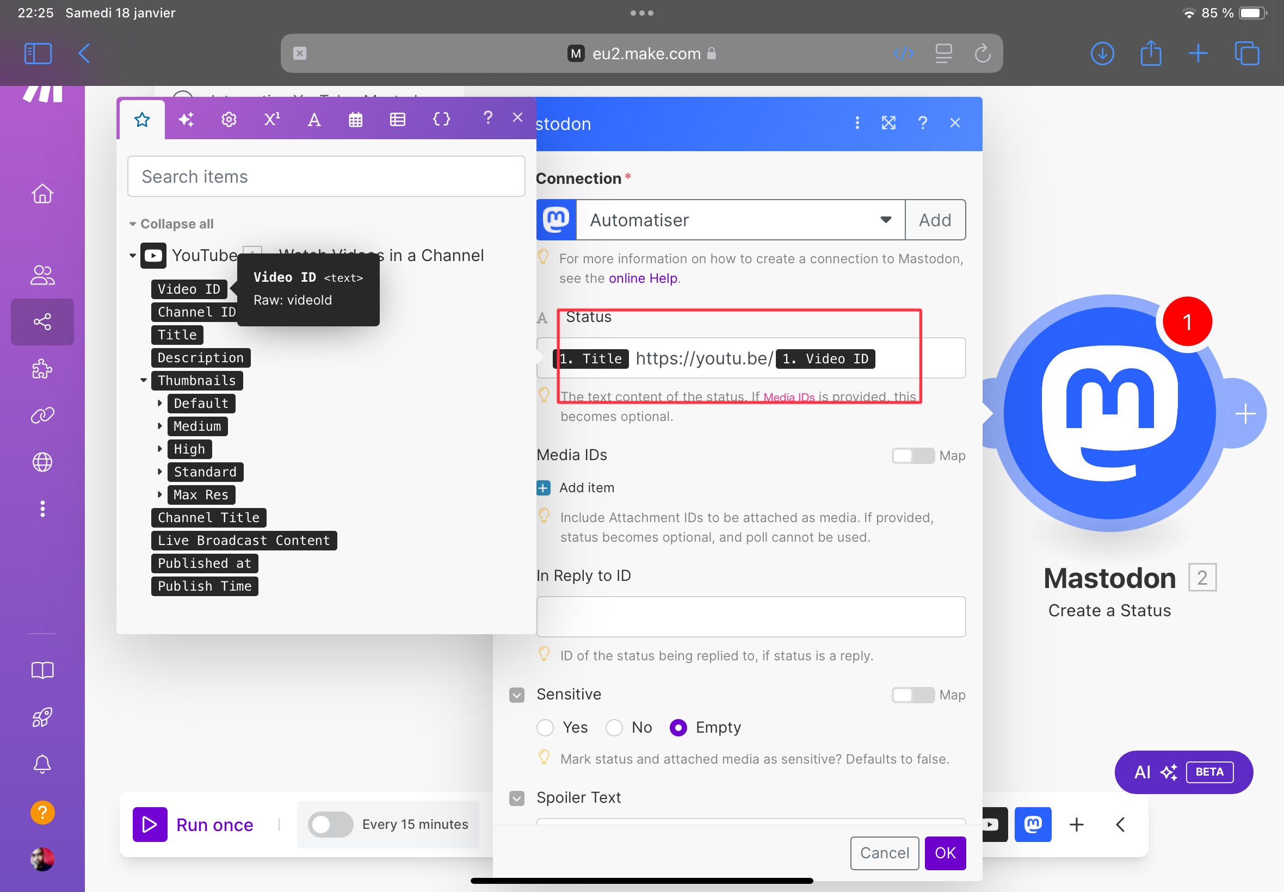Switch to array functions tab
This screenshot has height=892, width=1284.
(398, 120)
